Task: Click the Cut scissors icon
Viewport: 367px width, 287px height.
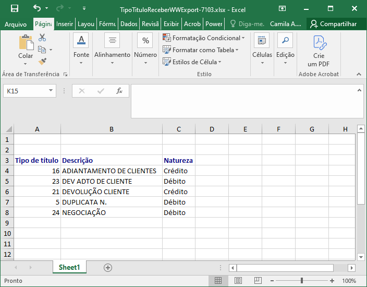Action: [x=42, y=38]
